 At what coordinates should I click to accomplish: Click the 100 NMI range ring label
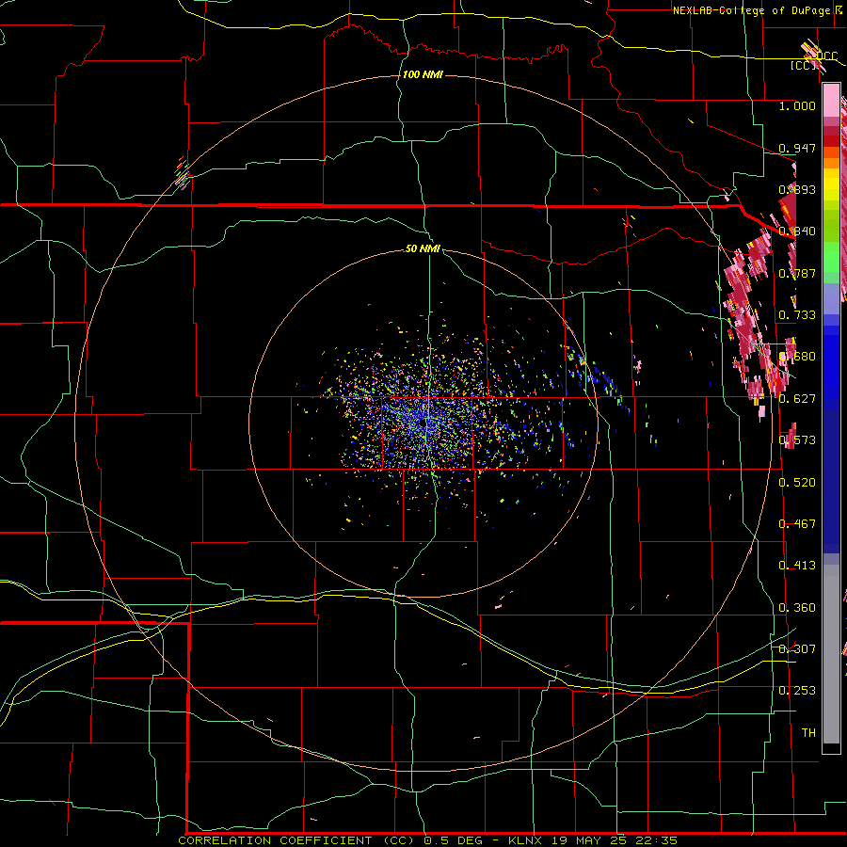click(423, 74)
